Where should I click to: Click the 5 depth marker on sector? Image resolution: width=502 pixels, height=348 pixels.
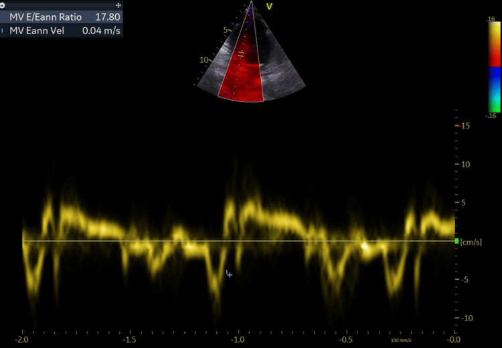pyautogui.click(x=226, y=29)
